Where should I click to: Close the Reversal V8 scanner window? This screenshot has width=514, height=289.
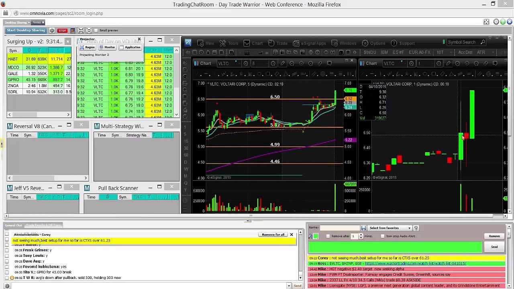click(x=81, y=125)
